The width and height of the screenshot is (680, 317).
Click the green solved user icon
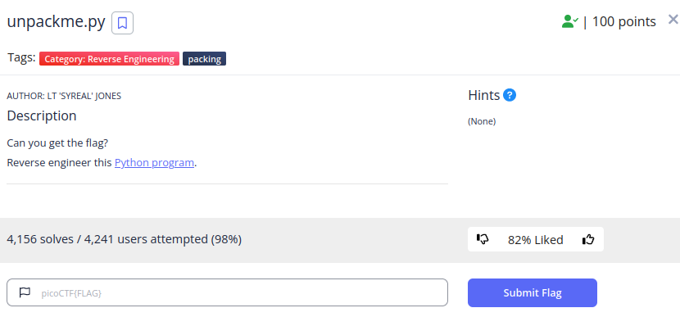(569, 21)
